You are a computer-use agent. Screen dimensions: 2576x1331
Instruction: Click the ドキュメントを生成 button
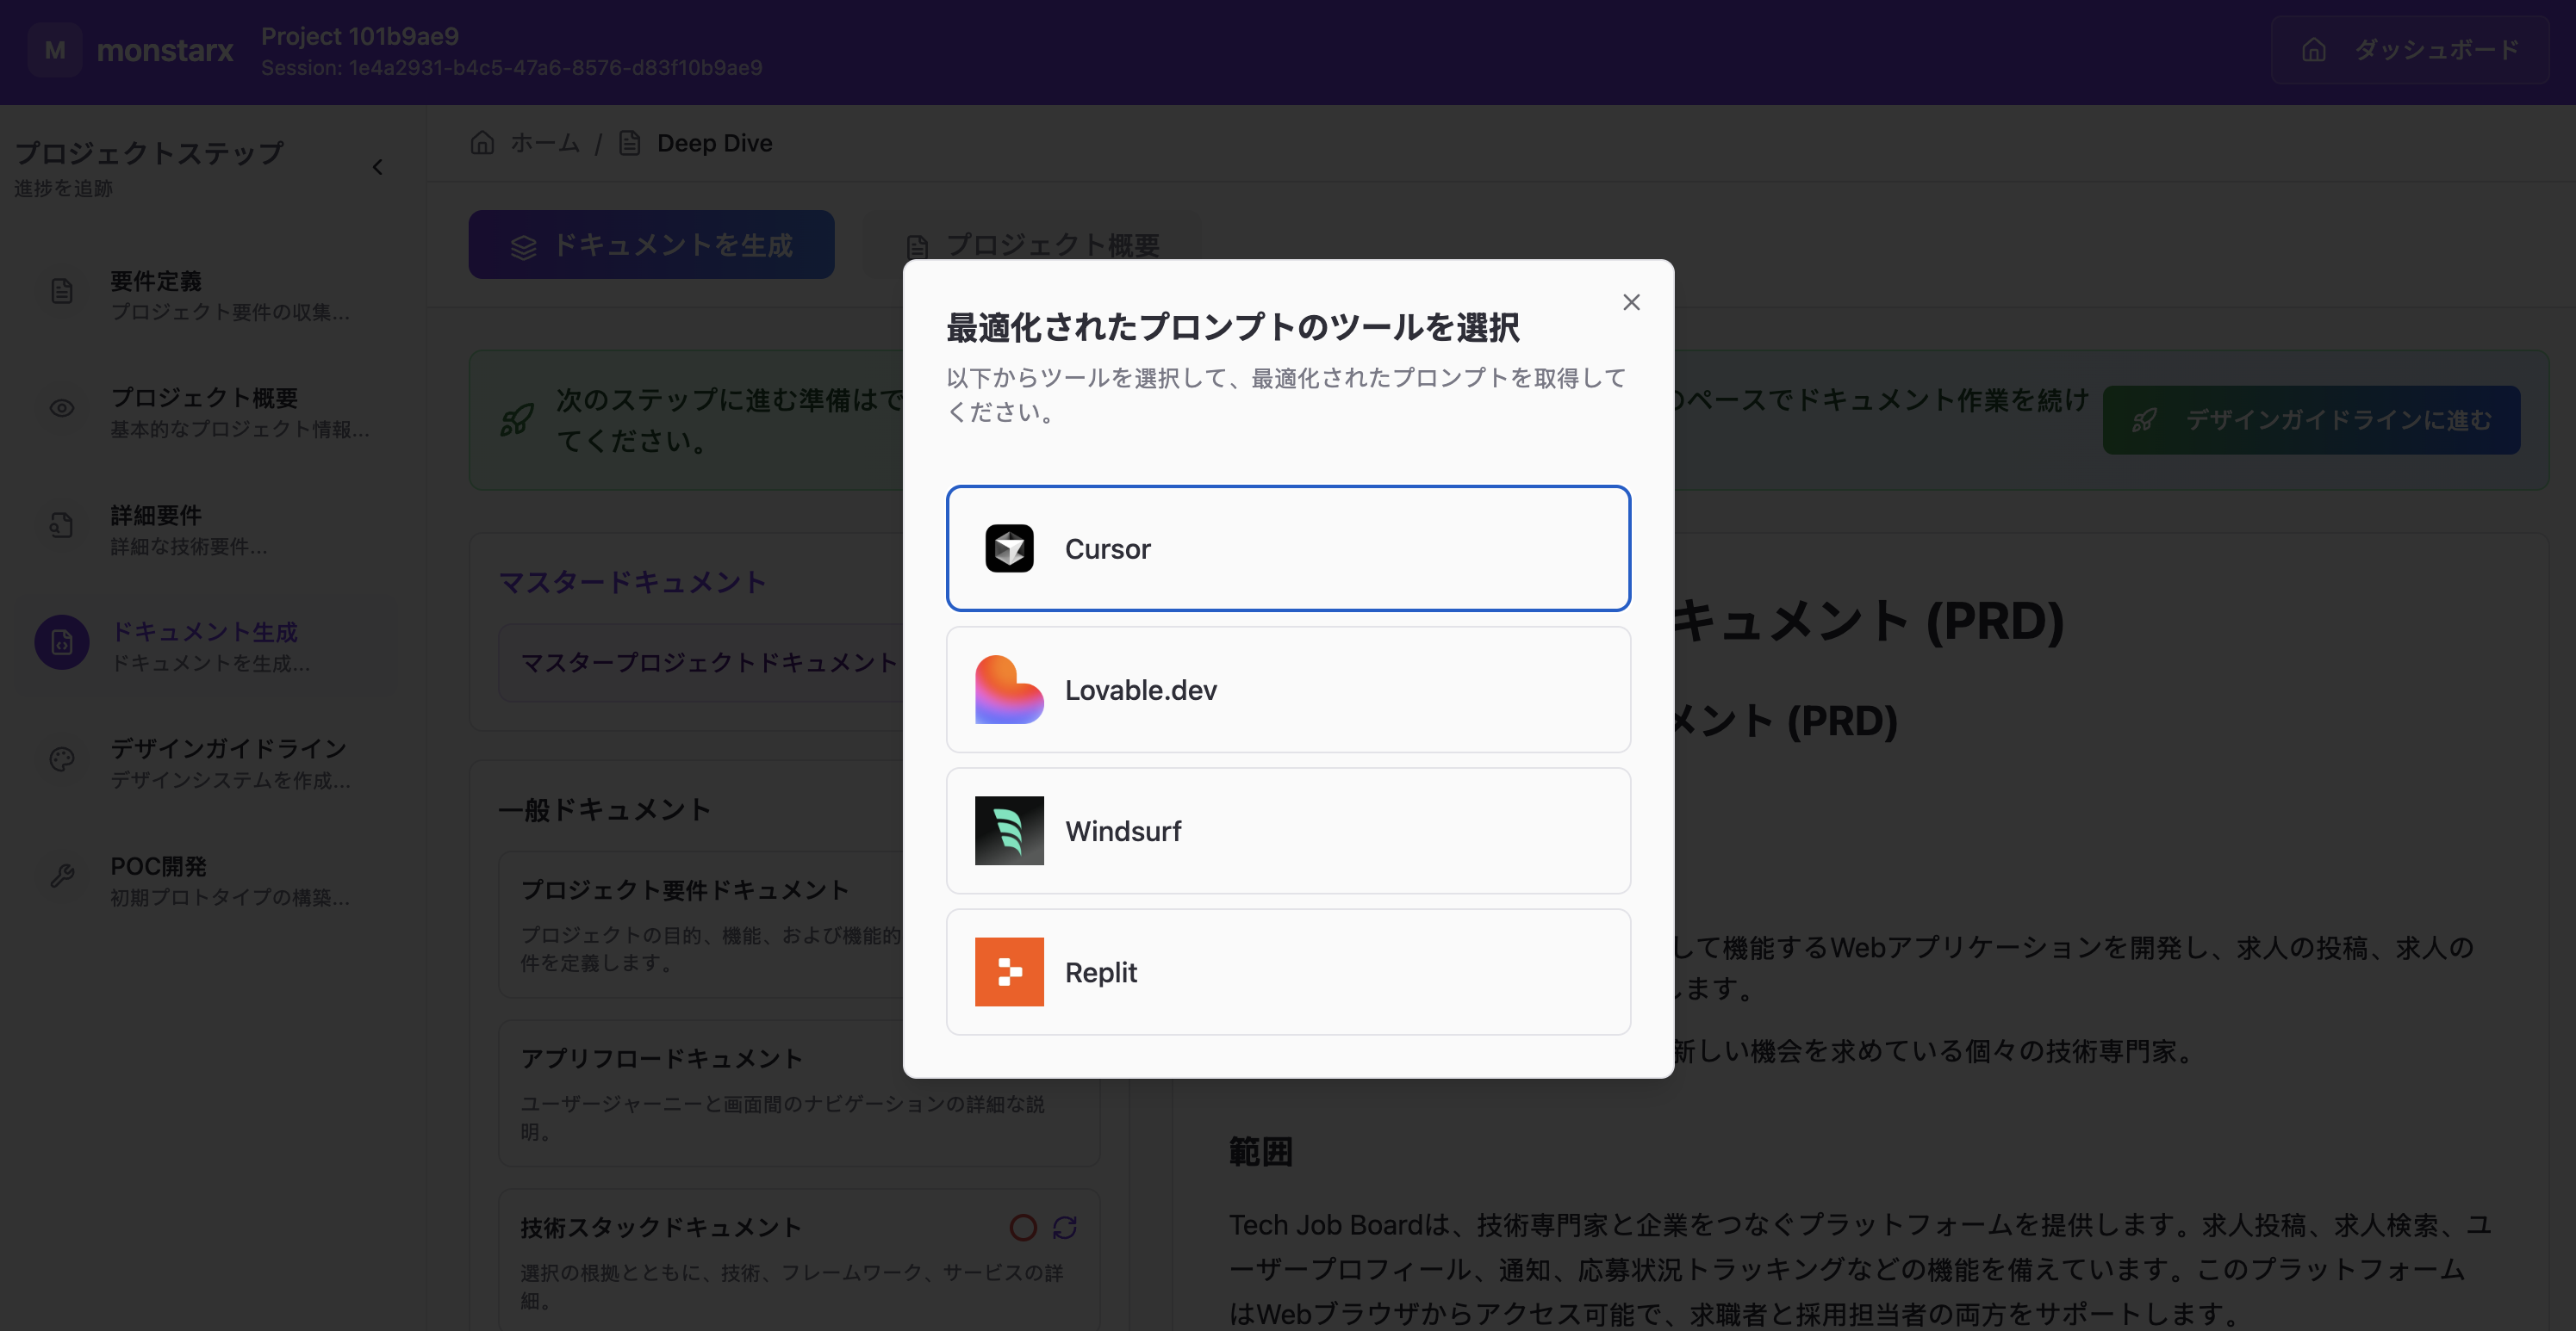click(x=651, y=244)
